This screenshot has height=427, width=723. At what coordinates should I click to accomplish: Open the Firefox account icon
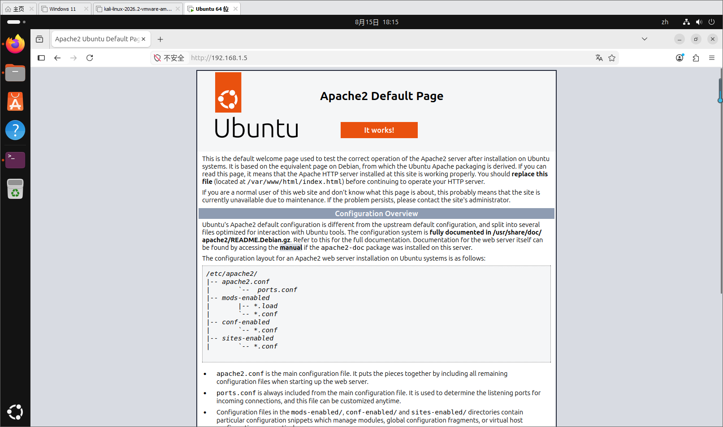[680, 58]
